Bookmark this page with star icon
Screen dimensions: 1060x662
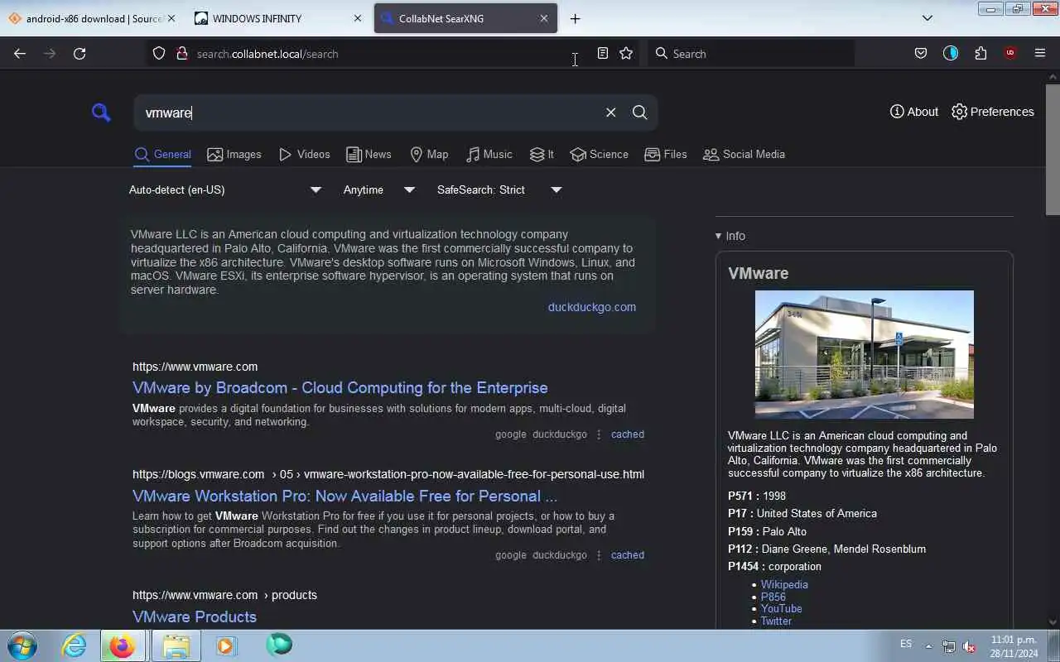(626, 53)
